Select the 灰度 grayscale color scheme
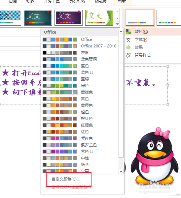181x198 pixels. [x=80, y=53]
